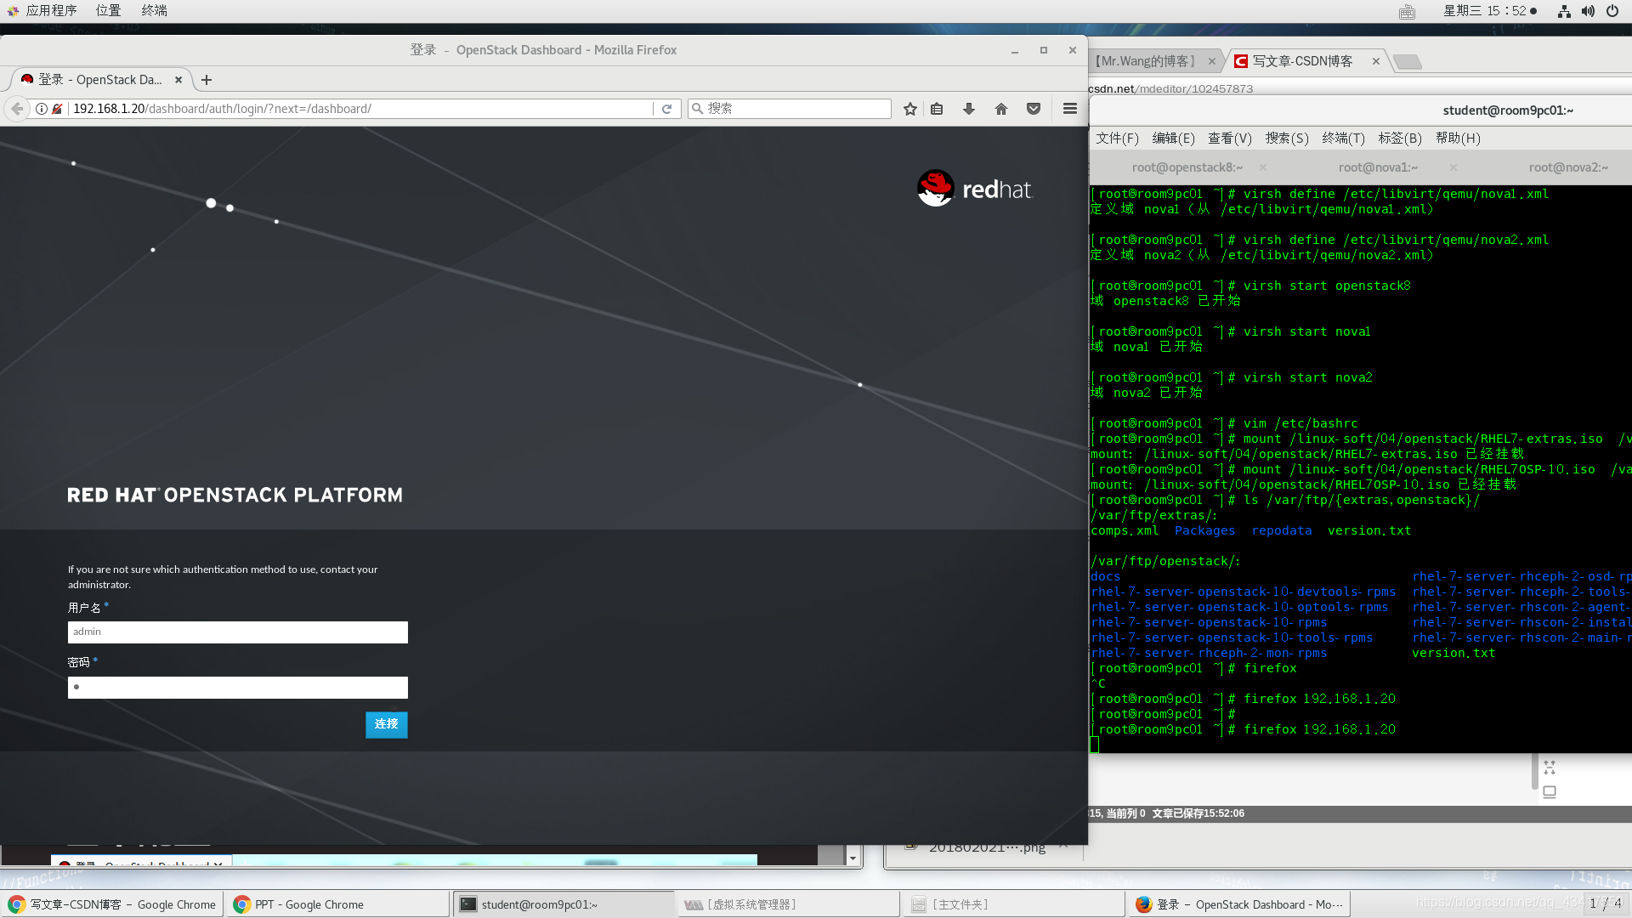This screenshot has width=1632, height=918.
Task: Open Firefox bookmarks list icon
Action: click(x=937, y=109)
